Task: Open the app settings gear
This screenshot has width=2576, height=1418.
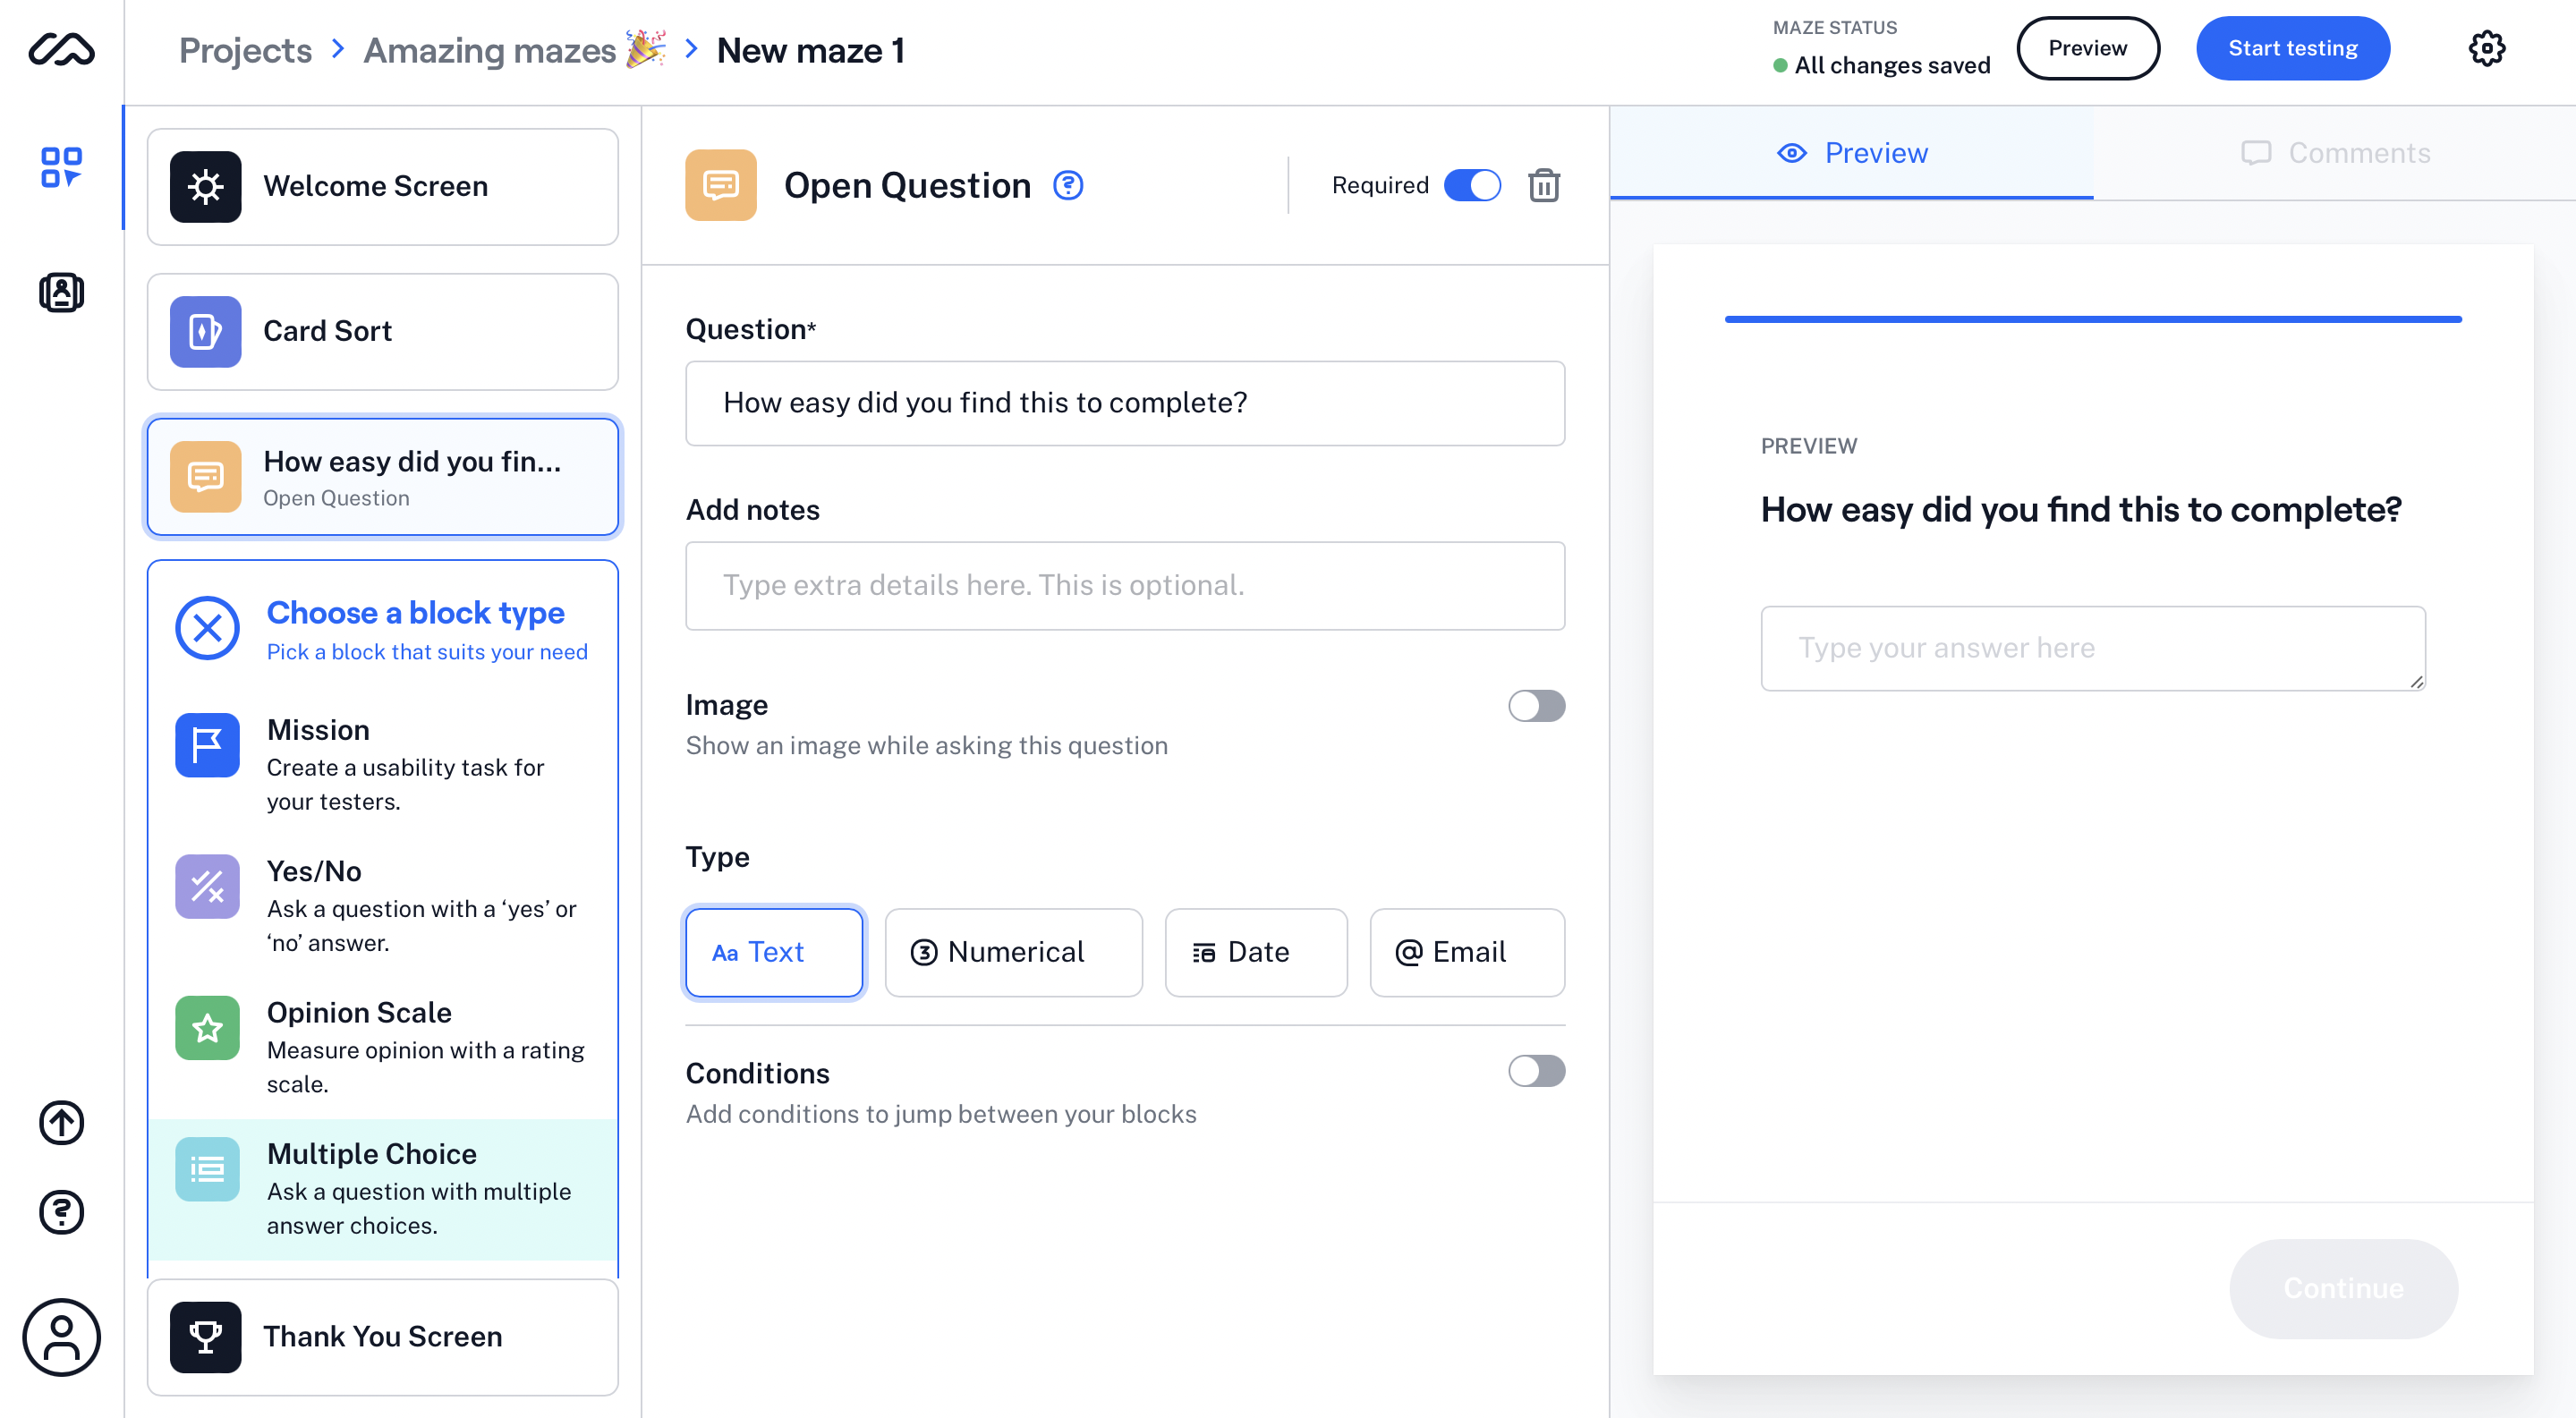Action: tap(2488, 48)
